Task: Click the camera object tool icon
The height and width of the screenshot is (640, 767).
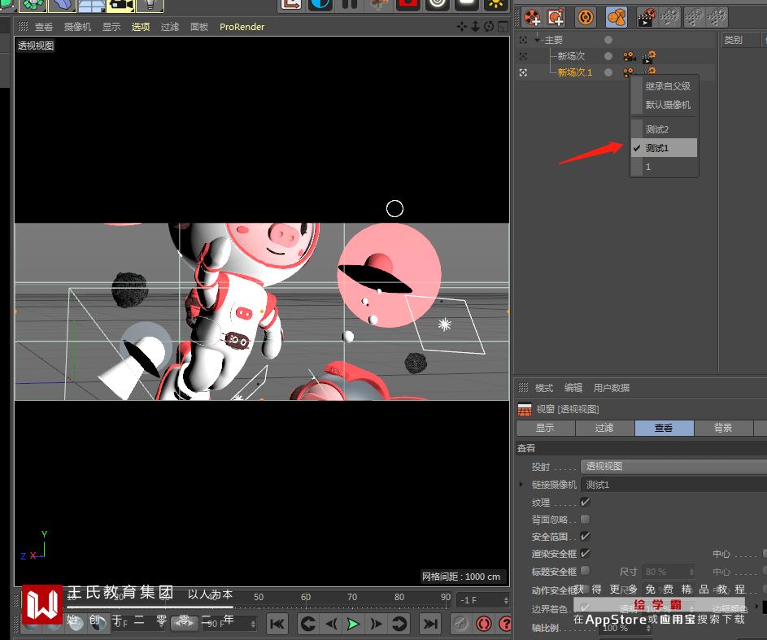Action: pos(121,5)
